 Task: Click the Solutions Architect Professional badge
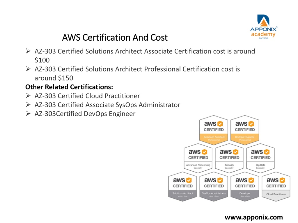click(214, 130)
